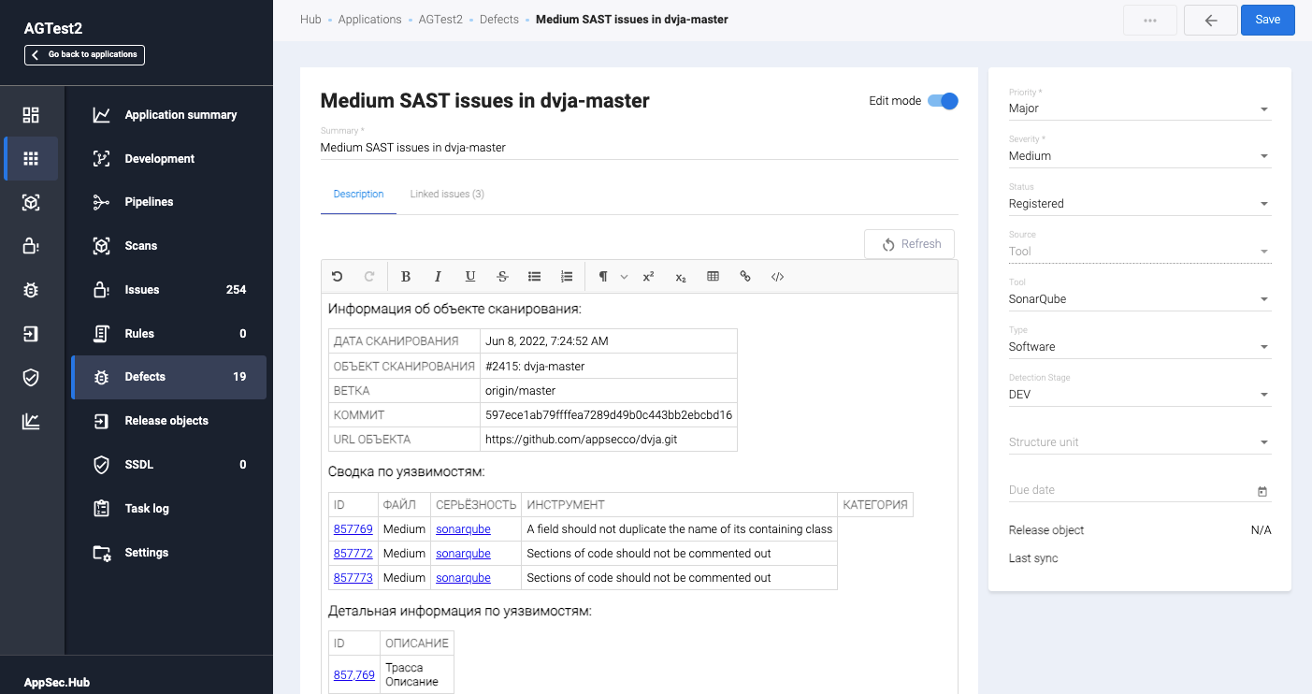Click the calendar icon for Due date

1262,491
